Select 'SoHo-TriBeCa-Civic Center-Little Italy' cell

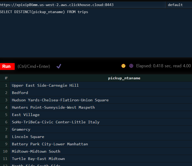pyautogui.click(x=101, y=122)
